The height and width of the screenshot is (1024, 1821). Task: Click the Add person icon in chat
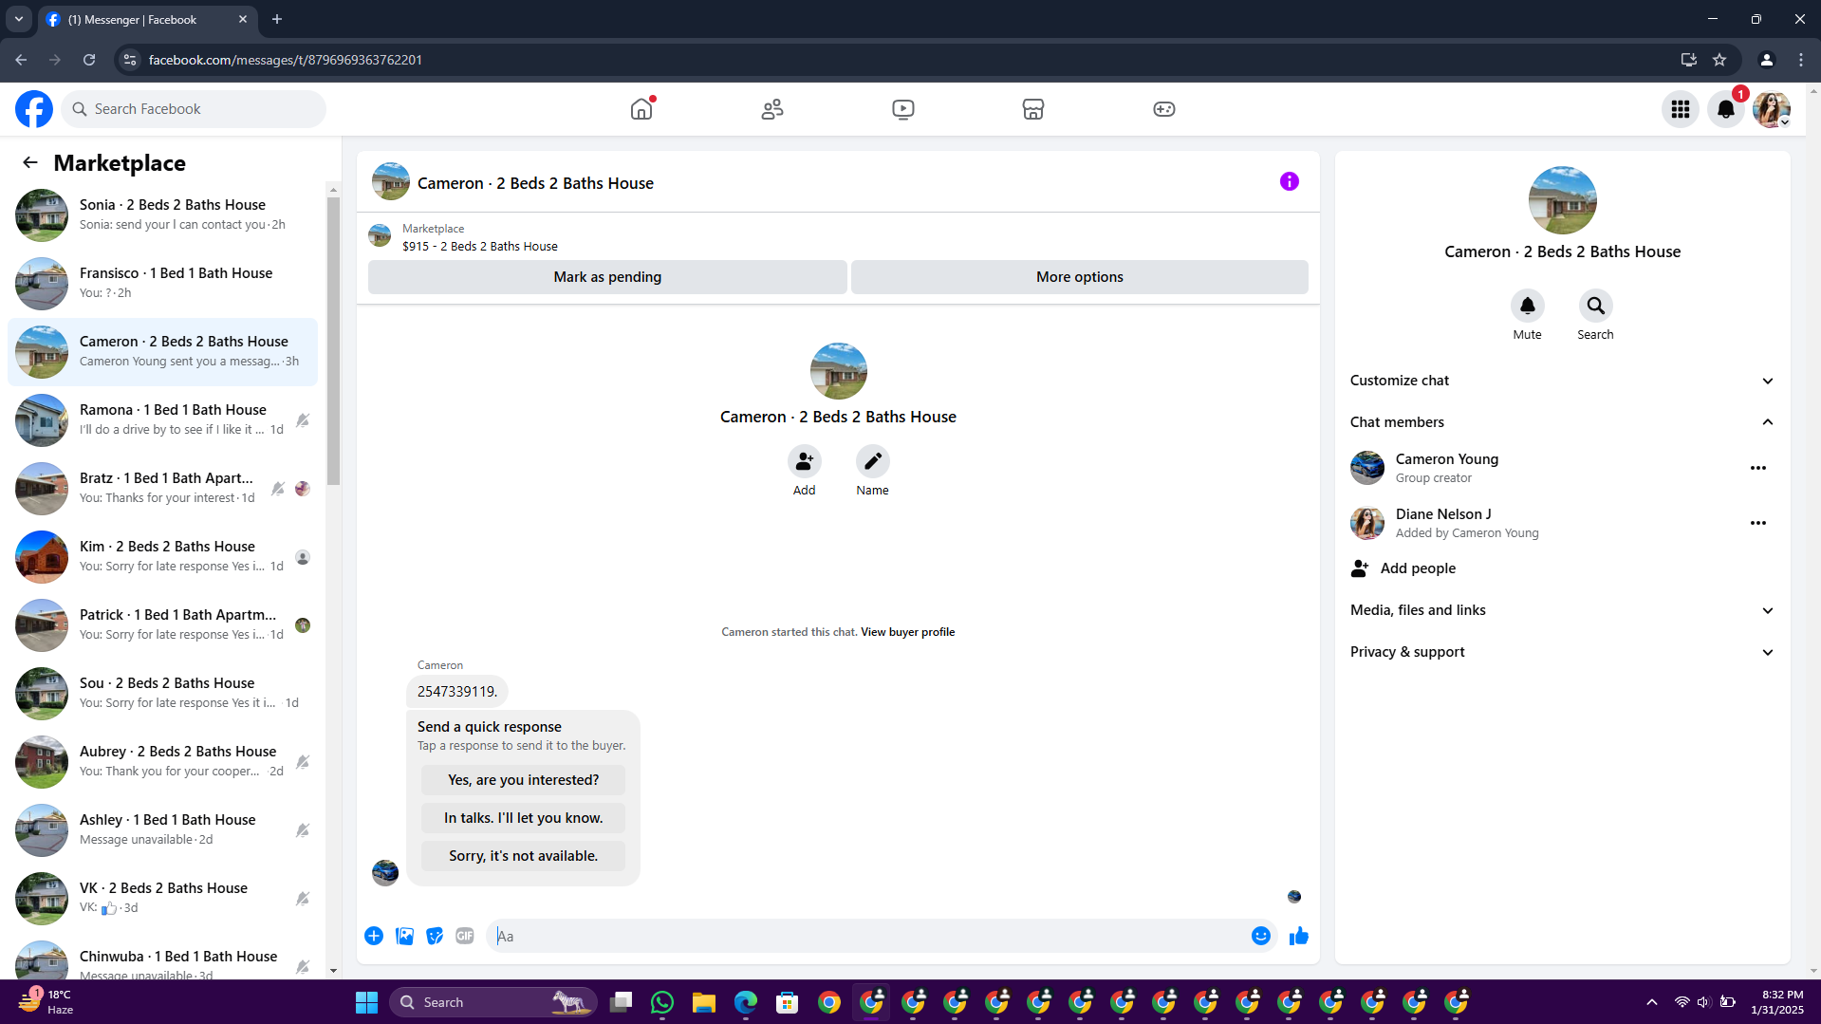805,461
